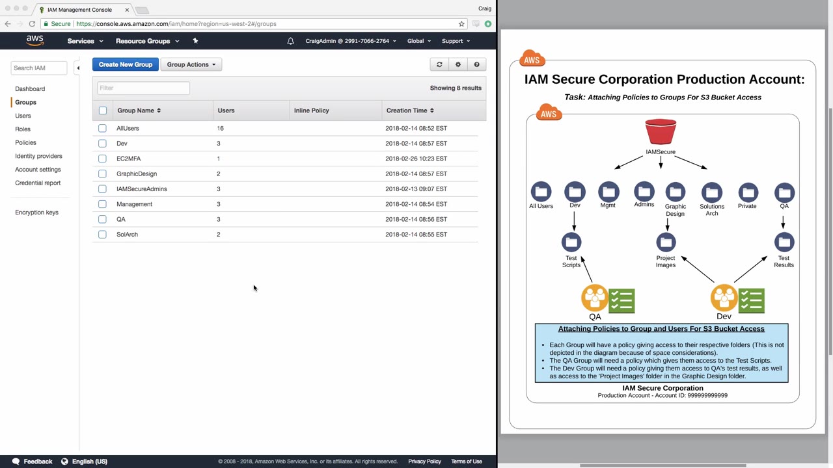Click the Test Results folder icon in diagram
833x468 pixels.
pyautogui.click(x=784, y=242)
